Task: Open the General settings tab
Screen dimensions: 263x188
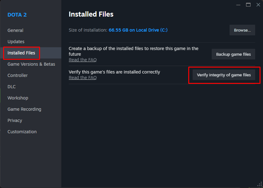Action: [x=15, y=30]
